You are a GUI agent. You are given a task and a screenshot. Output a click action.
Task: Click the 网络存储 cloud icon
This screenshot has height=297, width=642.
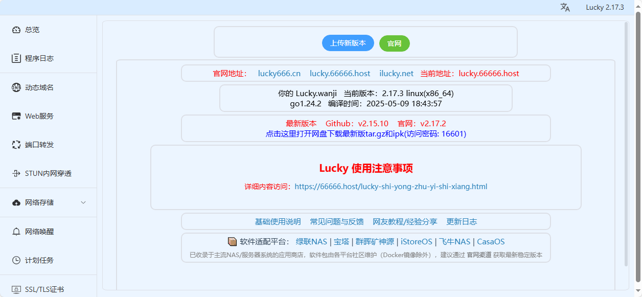16,202
